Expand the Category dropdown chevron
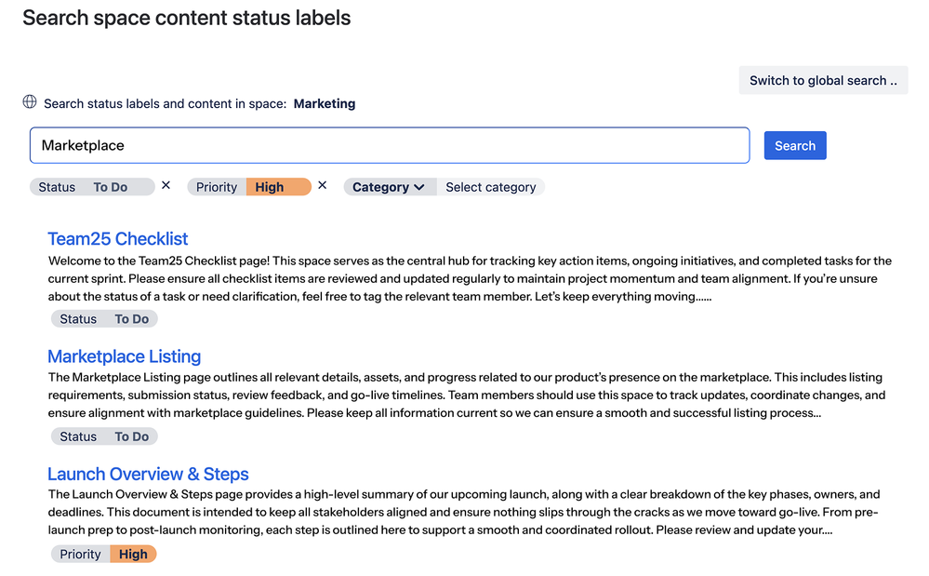Image resolution: width=929 pixels, height=576 pixels. click(x=419, y=187)
